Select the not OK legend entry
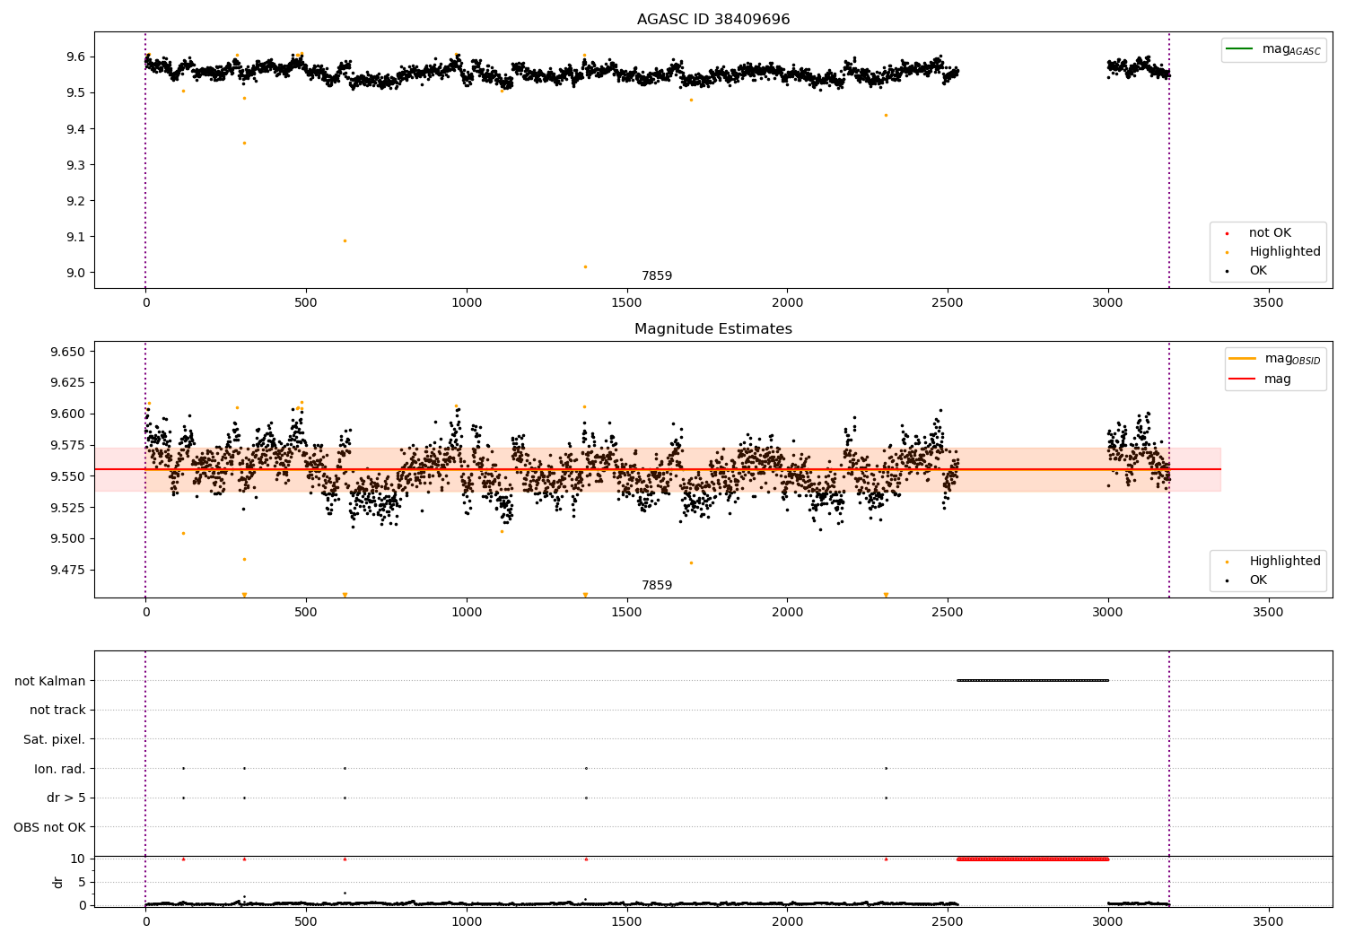Viewport: 1346px width, 942px height. tap(1270, 233)
